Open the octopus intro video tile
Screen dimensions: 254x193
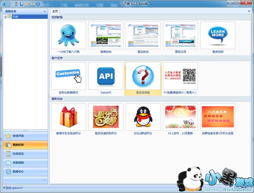point(68,35)
